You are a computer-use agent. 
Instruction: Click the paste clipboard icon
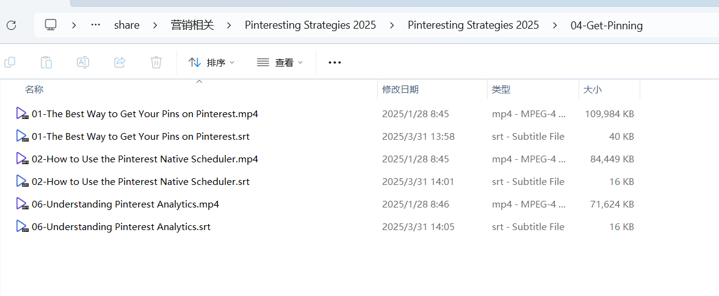[x=46, y=62]
